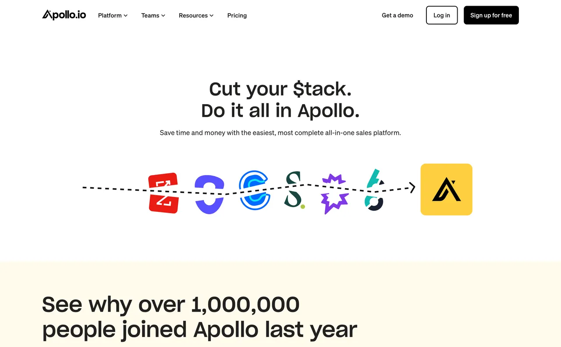Click the yellow Apollo logo square
The image size is (561, 347).
(x=446, y=189)
